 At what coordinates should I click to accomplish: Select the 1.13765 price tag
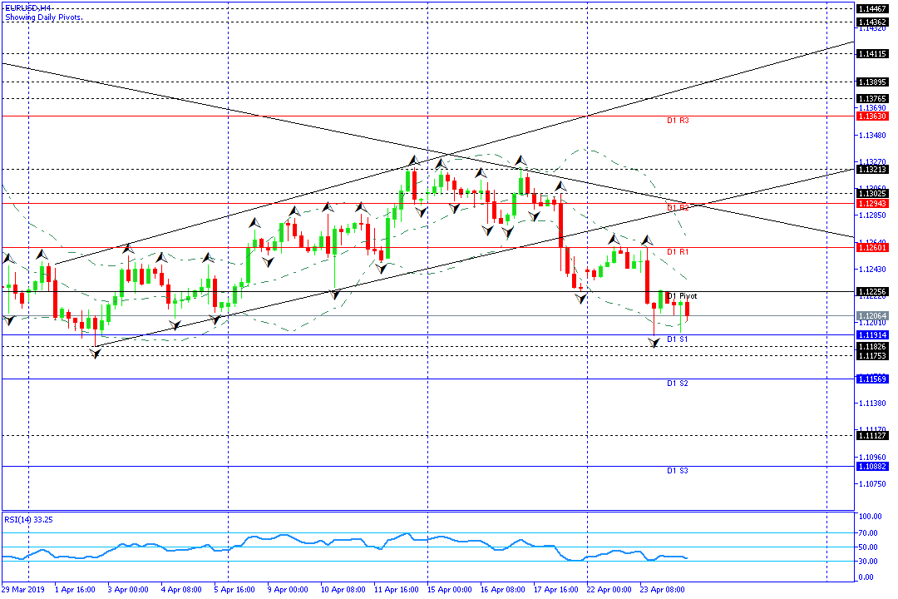click(x=871, y=99)
